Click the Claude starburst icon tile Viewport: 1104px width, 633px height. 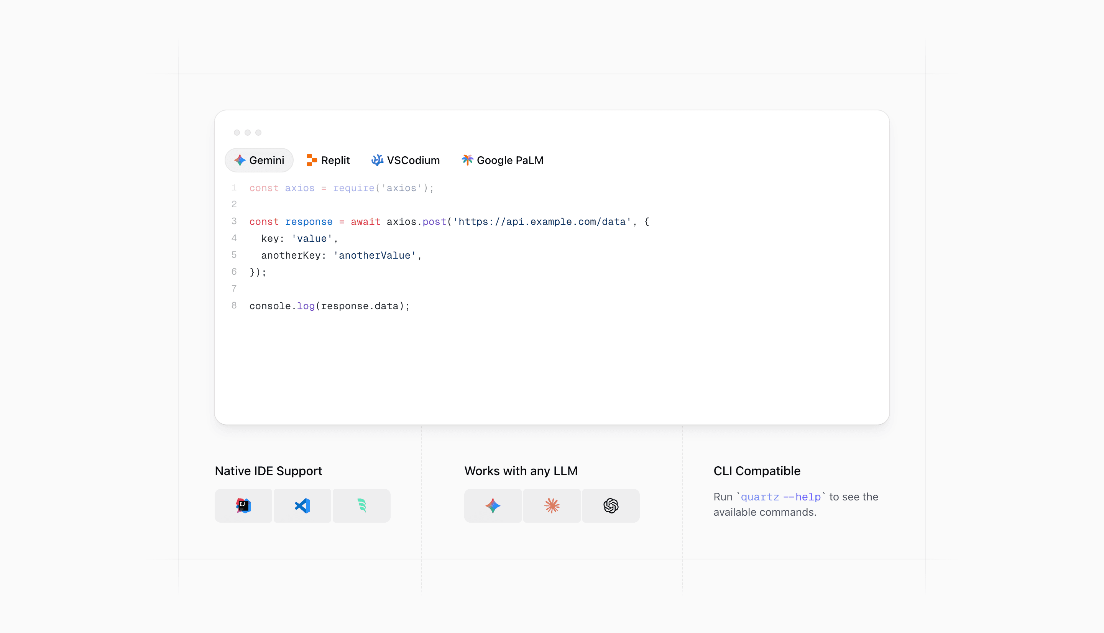pyautogui.click(x=552, y=506)
